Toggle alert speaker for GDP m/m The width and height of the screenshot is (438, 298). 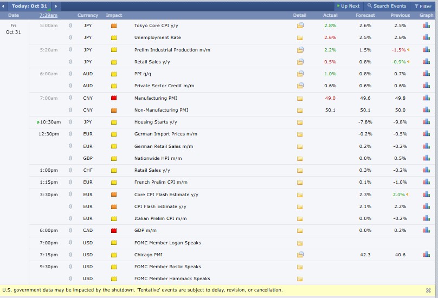point(70,231)
